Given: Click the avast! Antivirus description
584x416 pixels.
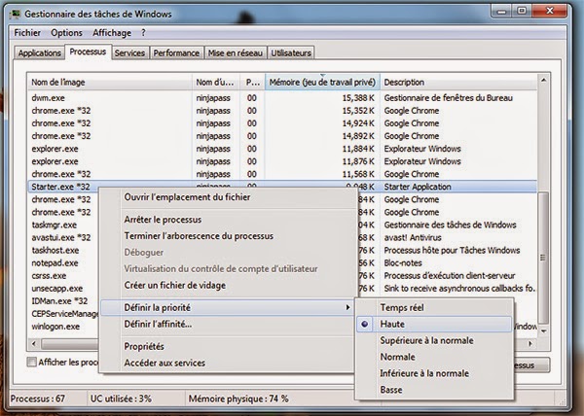Looking at the screenshot, I should click(x=413, y=238).
